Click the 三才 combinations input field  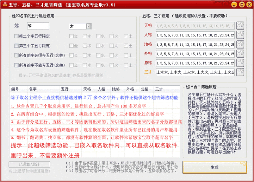click(195, 72)
